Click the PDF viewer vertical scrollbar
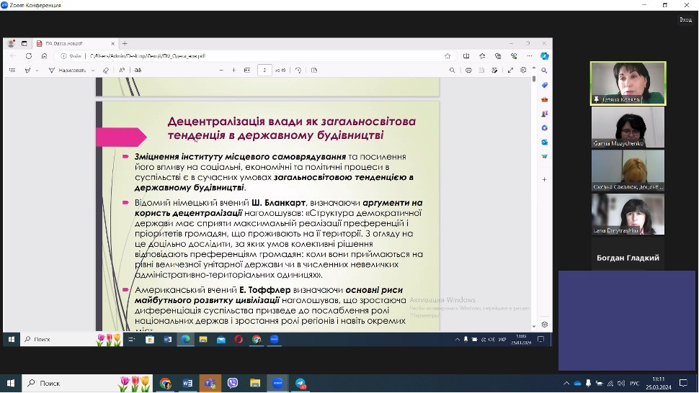The width and height of the screenshot is (699, 393). pos(533,180)
